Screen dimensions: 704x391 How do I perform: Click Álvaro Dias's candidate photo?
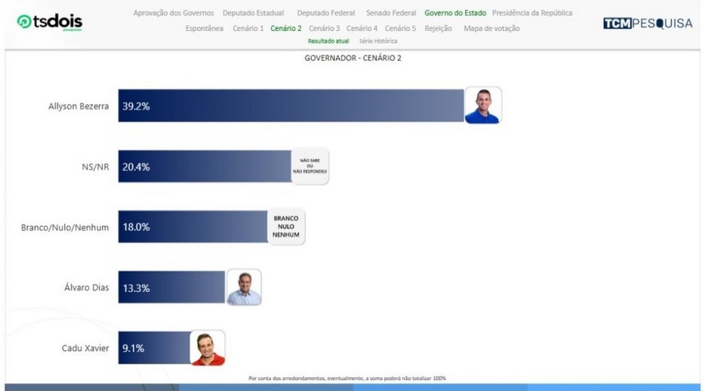coord(244,288)
